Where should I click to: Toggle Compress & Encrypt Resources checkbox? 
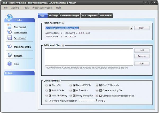[x=100, y=96]
